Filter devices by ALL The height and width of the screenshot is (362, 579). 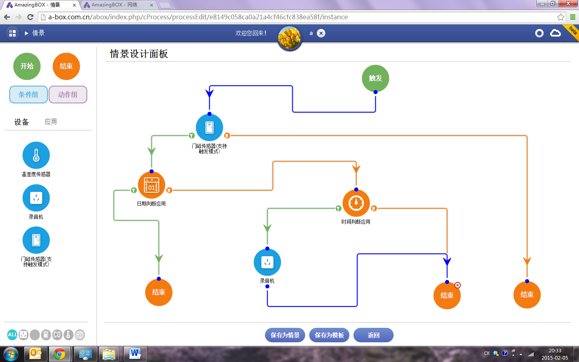(12, 335)
